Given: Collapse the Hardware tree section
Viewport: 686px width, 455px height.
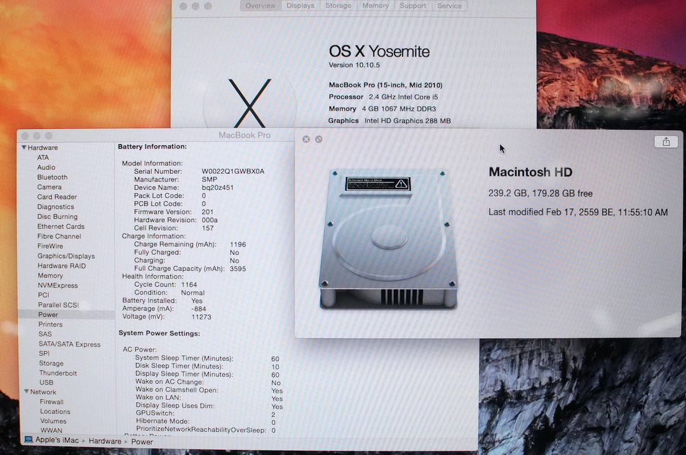Looking at the screenshot, I should click(24, 148).
